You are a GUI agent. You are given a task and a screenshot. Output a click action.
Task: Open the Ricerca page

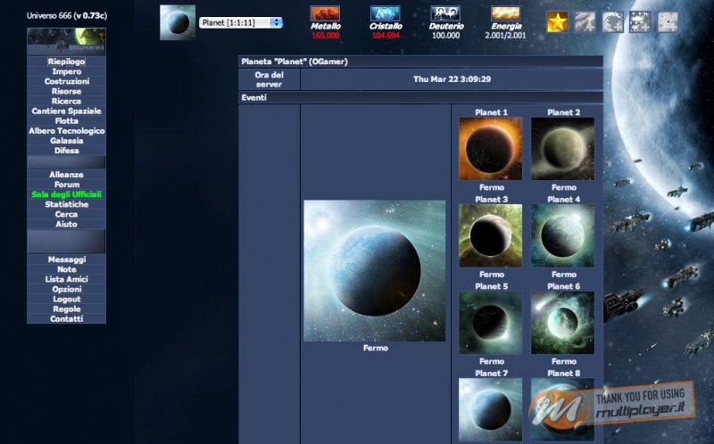[x=66, y=101]
